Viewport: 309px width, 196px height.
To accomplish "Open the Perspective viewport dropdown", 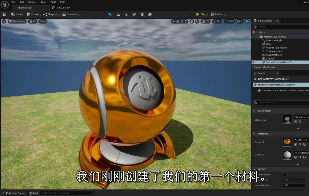I will tap(17, 21).
